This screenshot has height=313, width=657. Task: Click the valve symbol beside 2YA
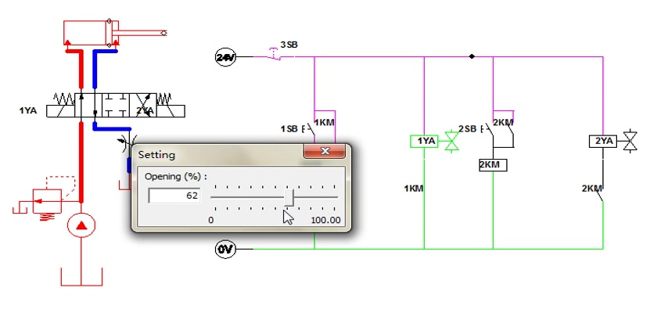[x=630, y=141]
